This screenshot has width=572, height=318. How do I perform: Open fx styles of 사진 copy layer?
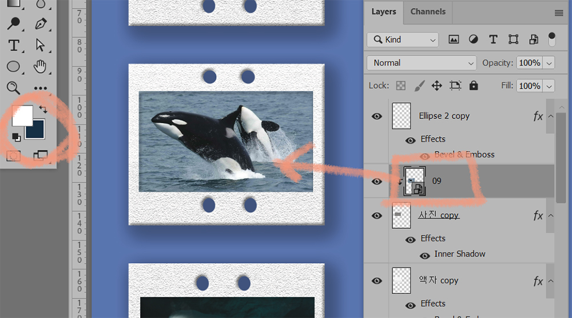pos(538,216)
